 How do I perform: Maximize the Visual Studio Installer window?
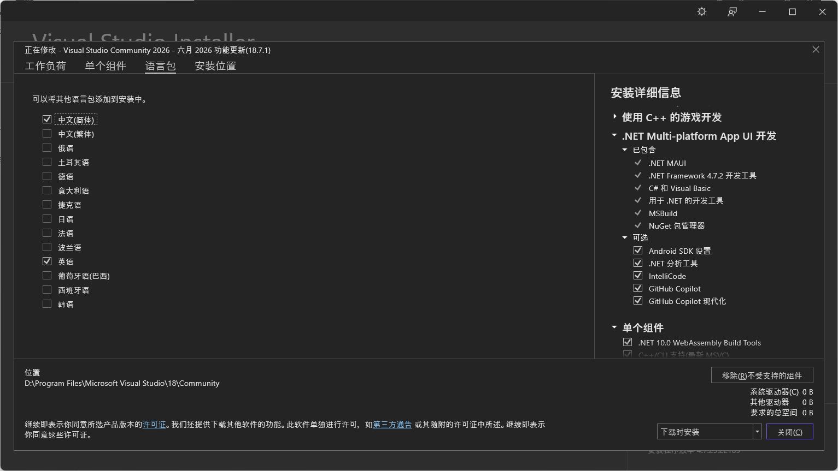point(792,11)
